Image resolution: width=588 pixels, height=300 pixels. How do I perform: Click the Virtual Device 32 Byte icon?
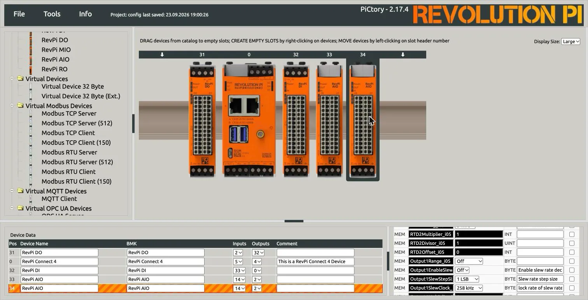(x=31, y=87)
